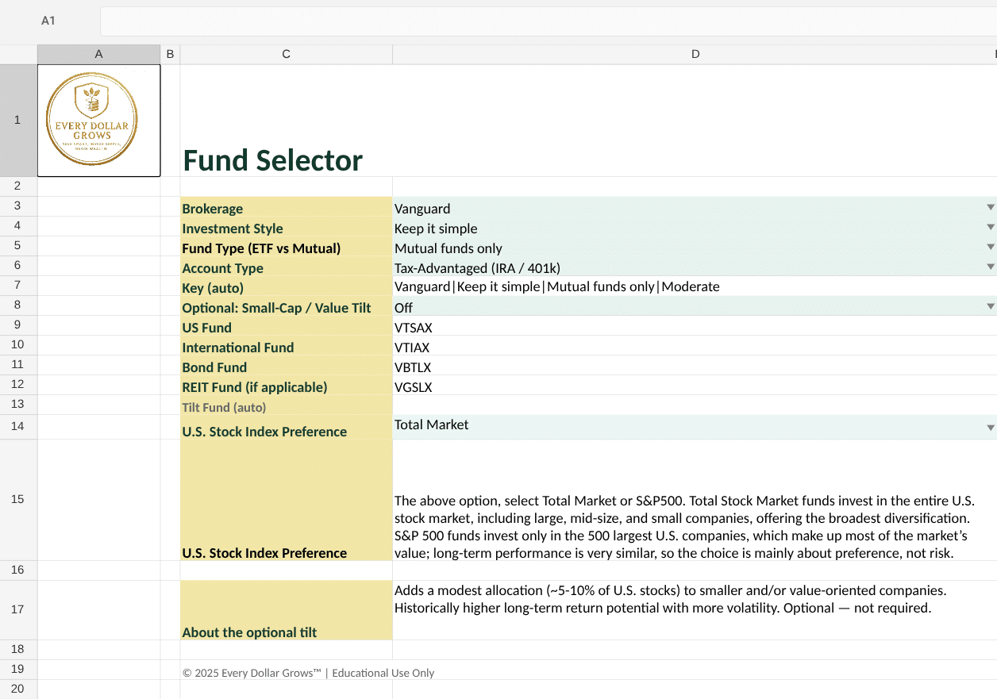Click the 2025 Every Dollar Grows copyright footer
Viewport: 997px width, 699px height.
coord(309,673)
